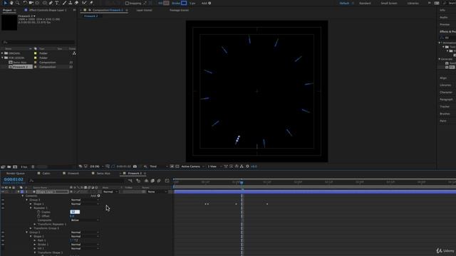
Task: Open the project flowchart icon in Project panel
Action: 74,53
